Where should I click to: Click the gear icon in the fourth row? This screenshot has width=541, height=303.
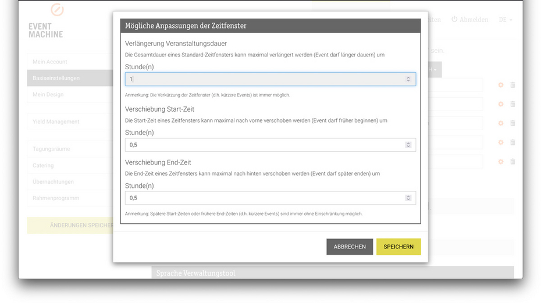point(500,142)
